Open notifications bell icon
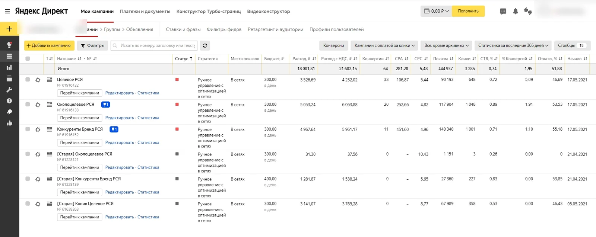 tap(516, 12)
